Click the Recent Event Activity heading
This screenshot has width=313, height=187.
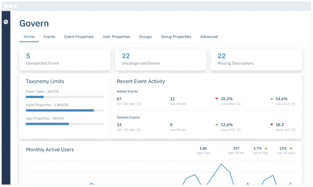141,81
